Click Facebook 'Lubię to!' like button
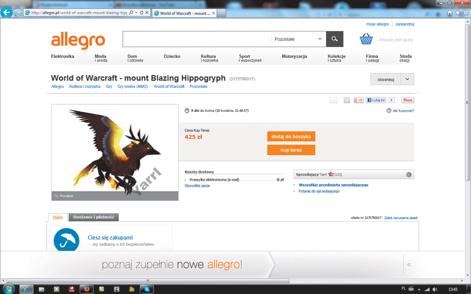 [x=376, y=100]
